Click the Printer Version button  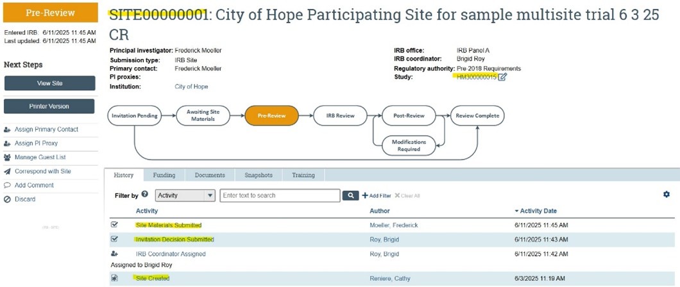(49, 106)
